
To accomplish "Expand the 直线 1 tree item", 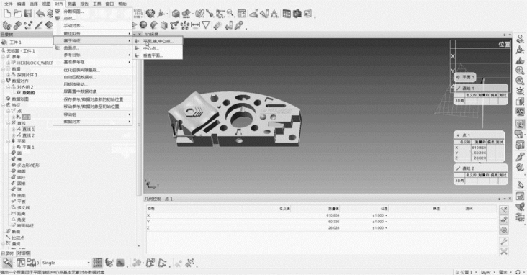I will coord(14,130).
